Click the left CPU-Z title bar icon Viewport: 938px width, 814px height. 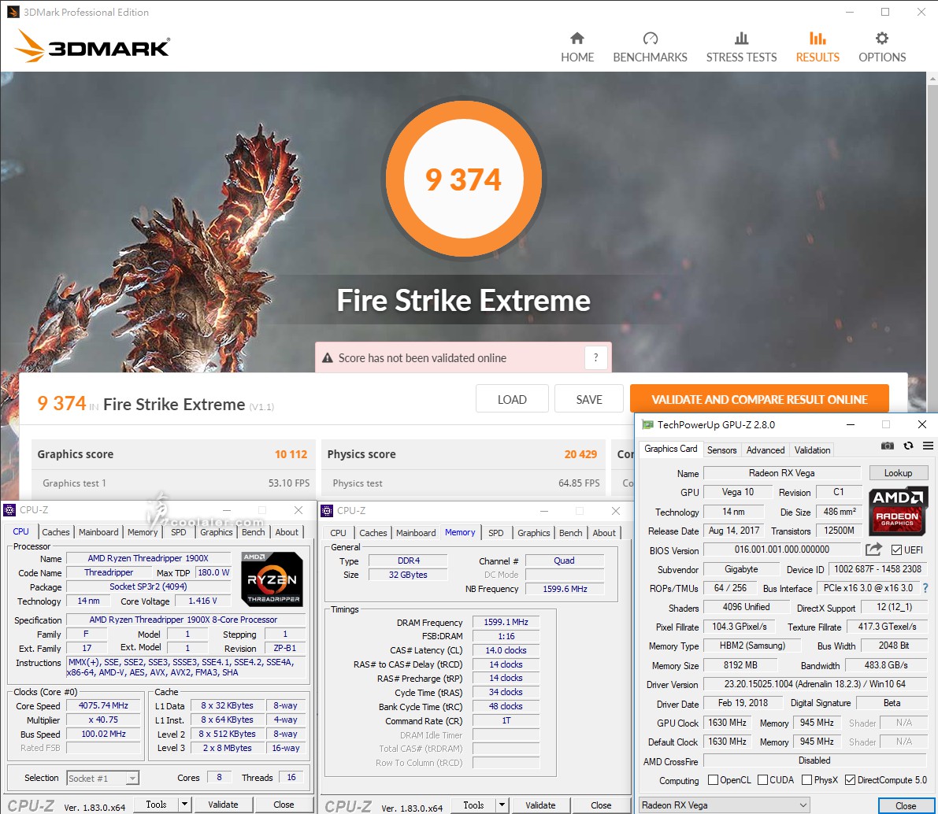point(9,510)
